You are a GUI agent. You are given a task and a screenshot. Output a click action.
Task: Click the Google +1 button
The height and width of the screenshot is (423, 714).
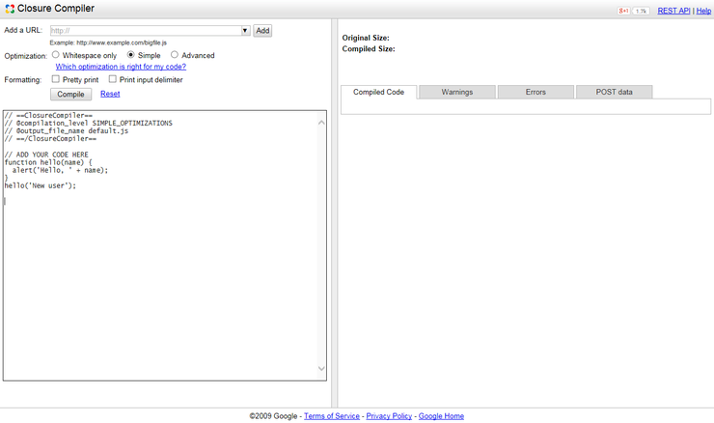(x=624, y=11)
